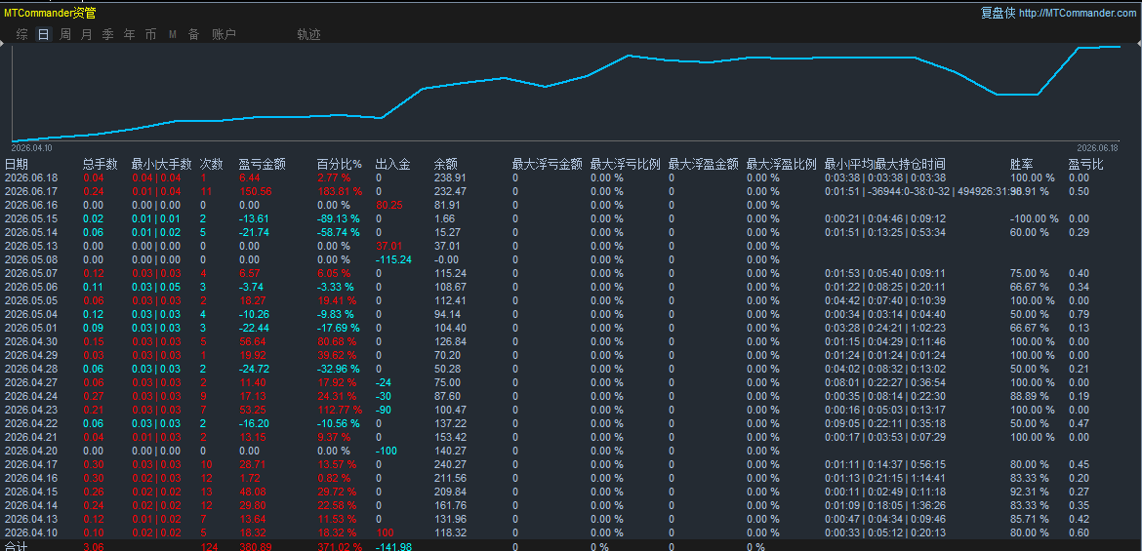
Task: Open the 轨迹 track tab
Action: coord(308,34)
